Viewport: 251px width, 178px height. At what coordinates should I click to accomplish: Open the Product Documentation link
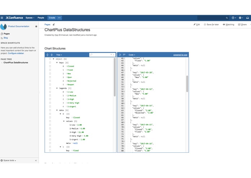(x=19, y=26)
